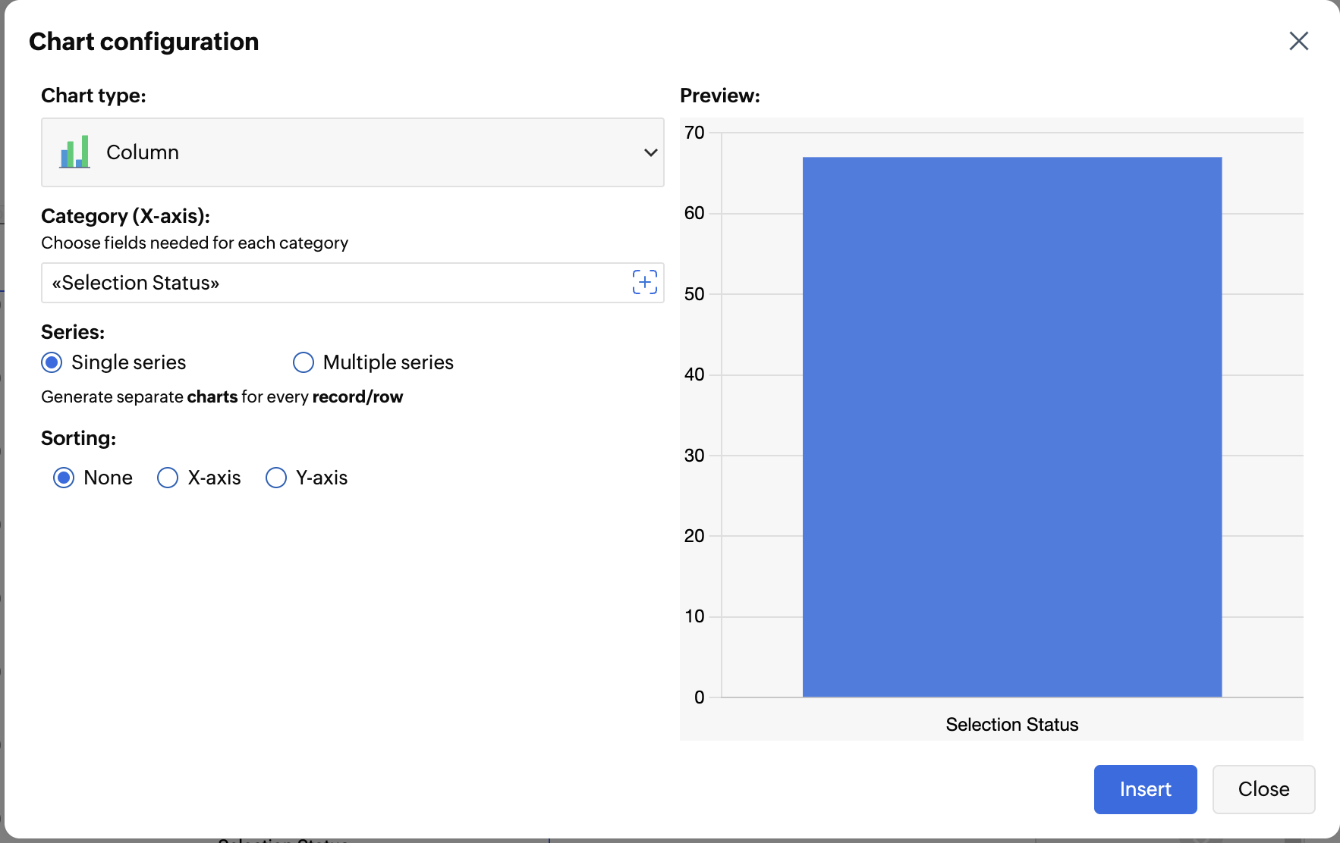Expand the Chart type dropdown arrow
Screen dimensions: 1340x843
pos(650,152)
